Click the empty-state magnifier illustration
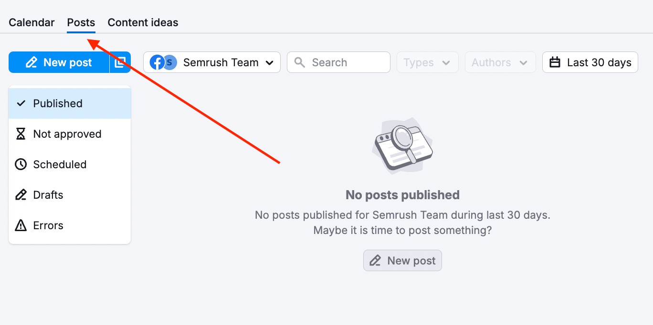 pyautogui.click(x=402, y=146)
